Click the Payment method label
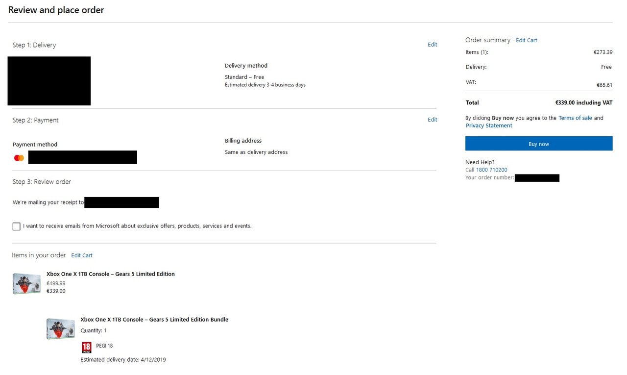The image size is (627, 375). 35,145
